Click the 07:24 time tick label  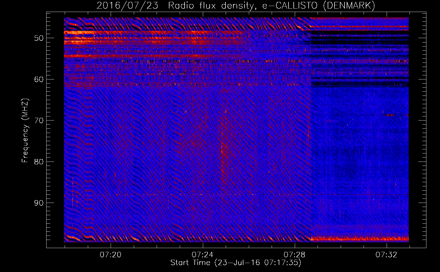(202, 255)
